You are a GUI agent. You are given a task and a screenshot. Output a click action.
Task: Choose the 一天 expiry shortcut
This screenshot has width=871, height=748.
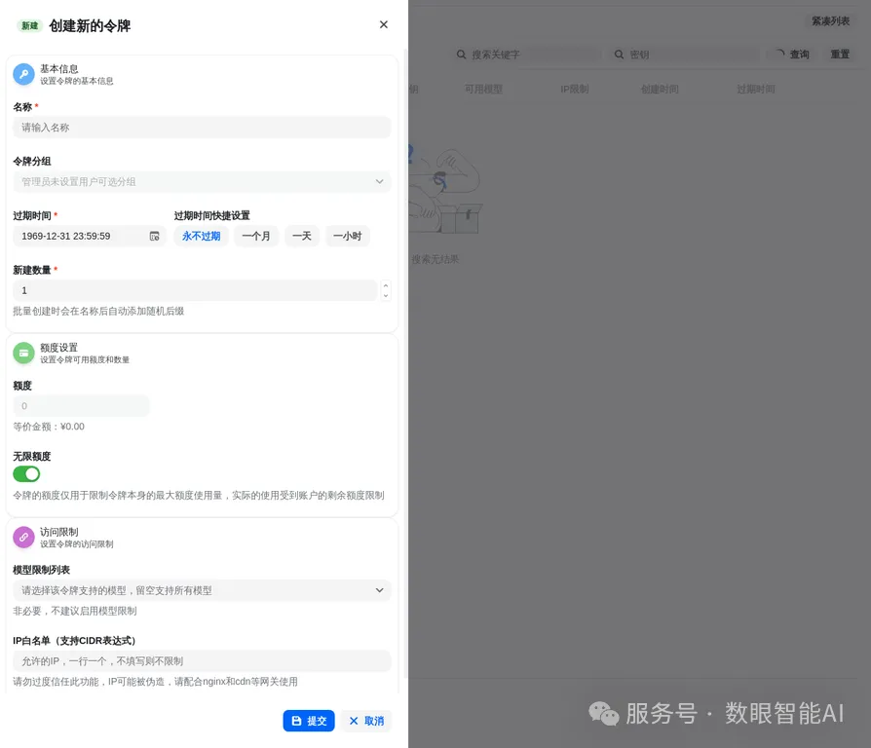pyautogui.click(x=302, y=236)
